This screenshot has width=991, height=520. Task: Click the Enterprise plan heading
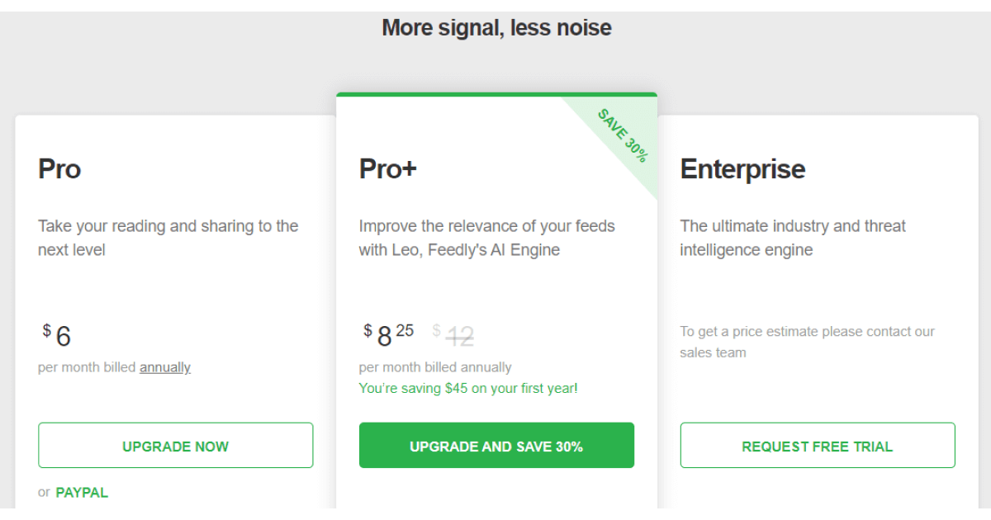742,169
